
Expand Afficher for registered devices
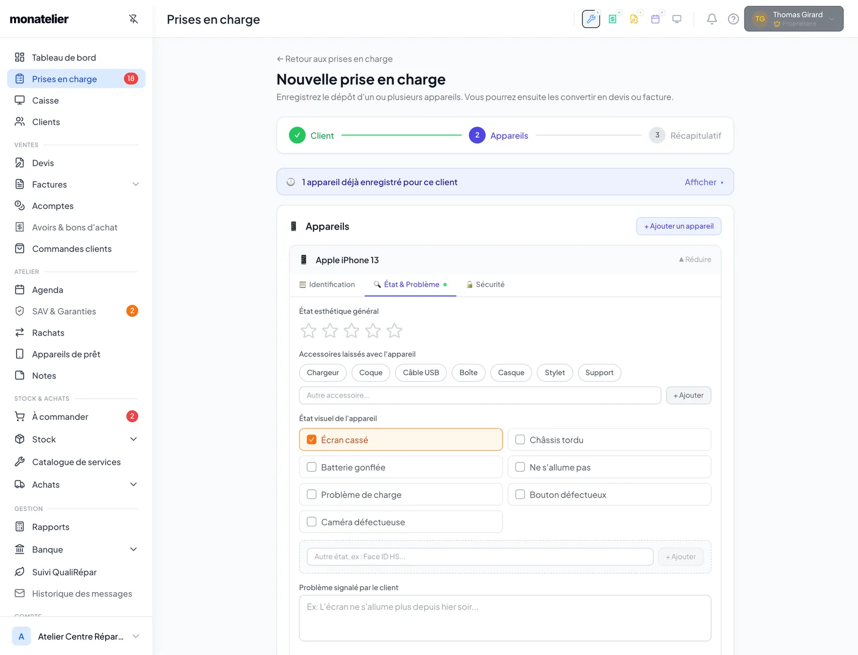click(704, 182)
